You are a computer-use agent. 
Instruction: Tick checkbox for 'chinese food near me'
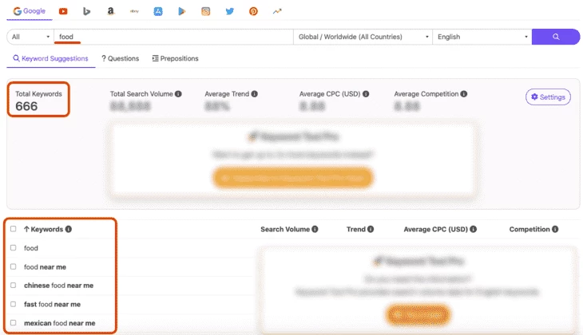tap(14, 286)
